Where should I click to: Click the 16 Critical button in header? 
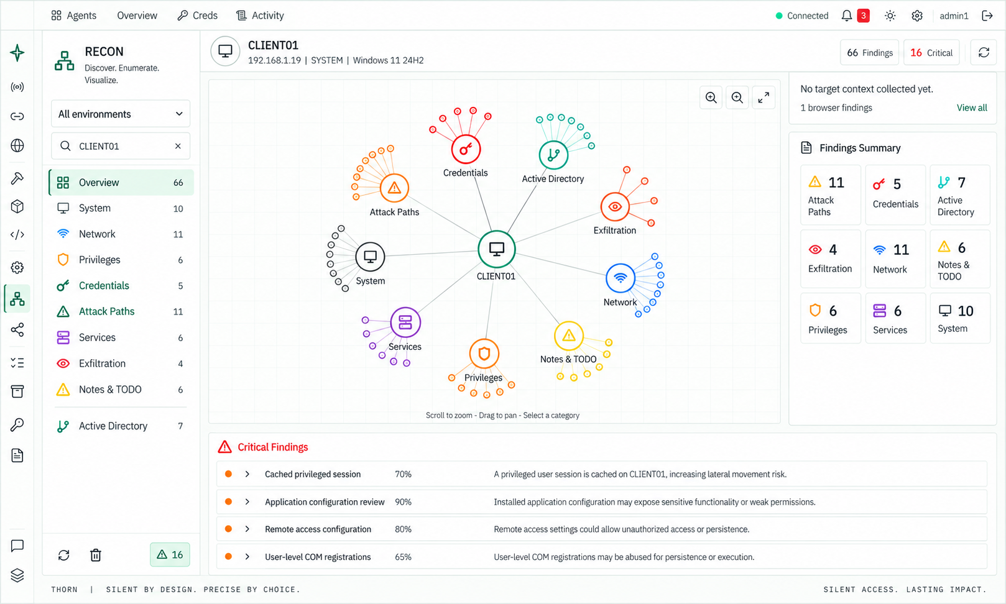(931, 53)
